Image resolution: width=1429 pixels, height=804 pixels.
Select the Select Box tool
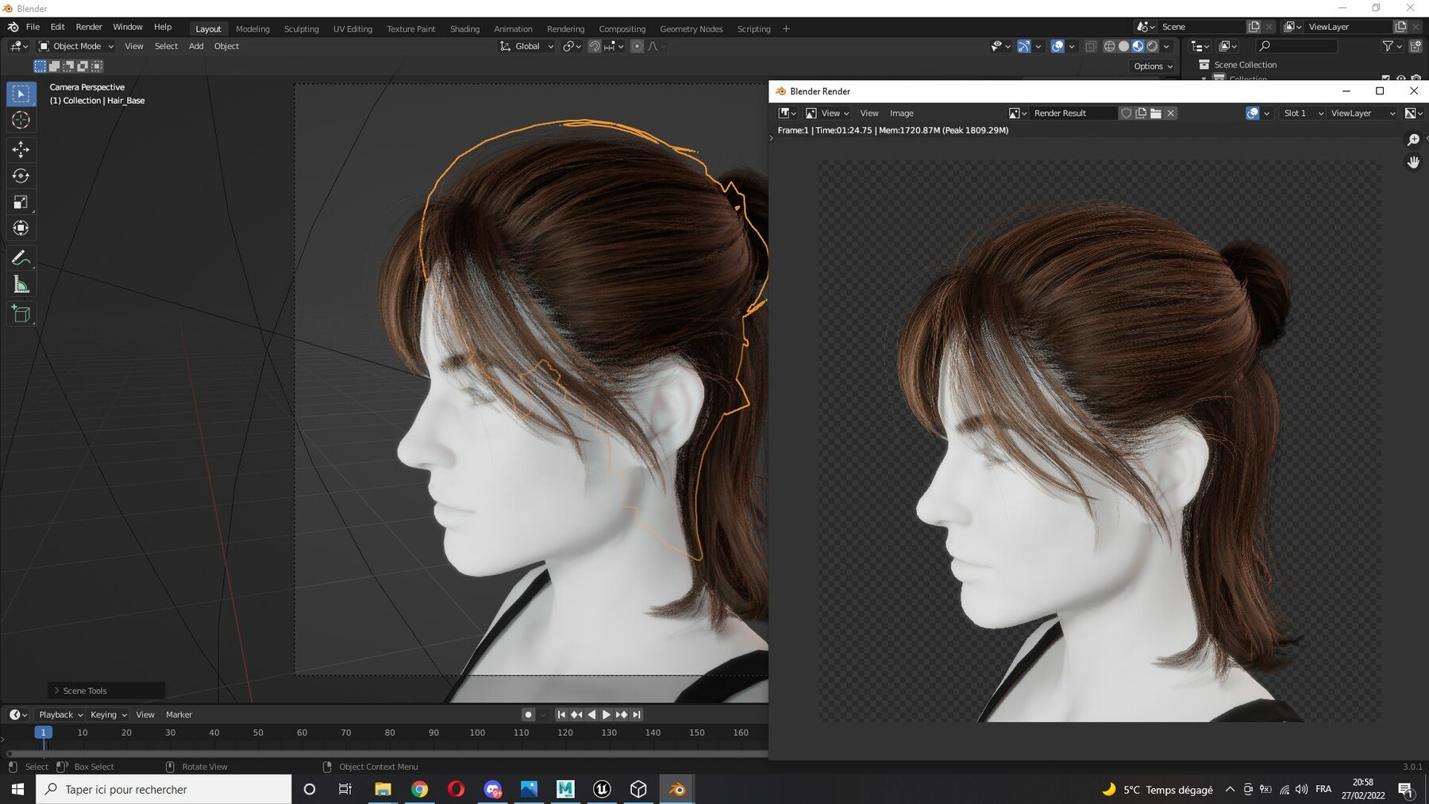21,94
